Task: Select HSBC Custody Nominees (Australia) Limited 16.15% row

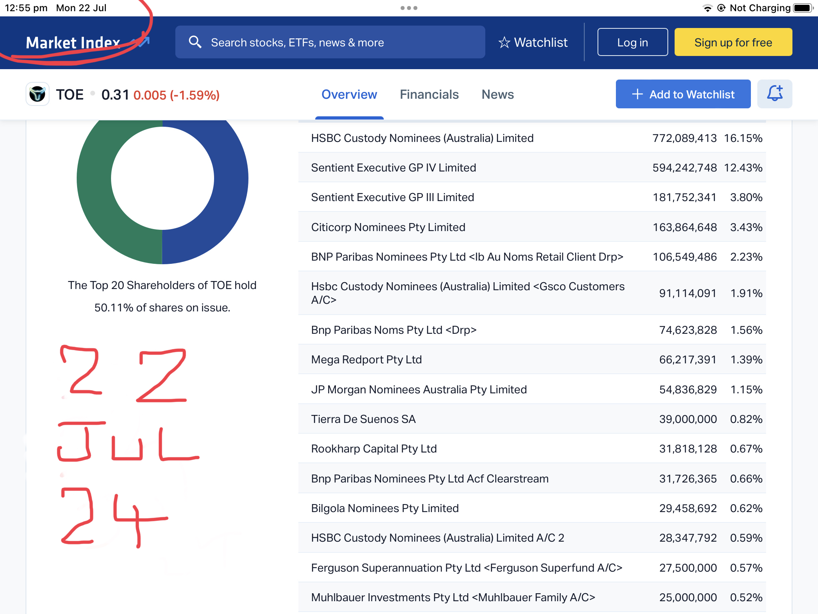Action: pos(532,138)
